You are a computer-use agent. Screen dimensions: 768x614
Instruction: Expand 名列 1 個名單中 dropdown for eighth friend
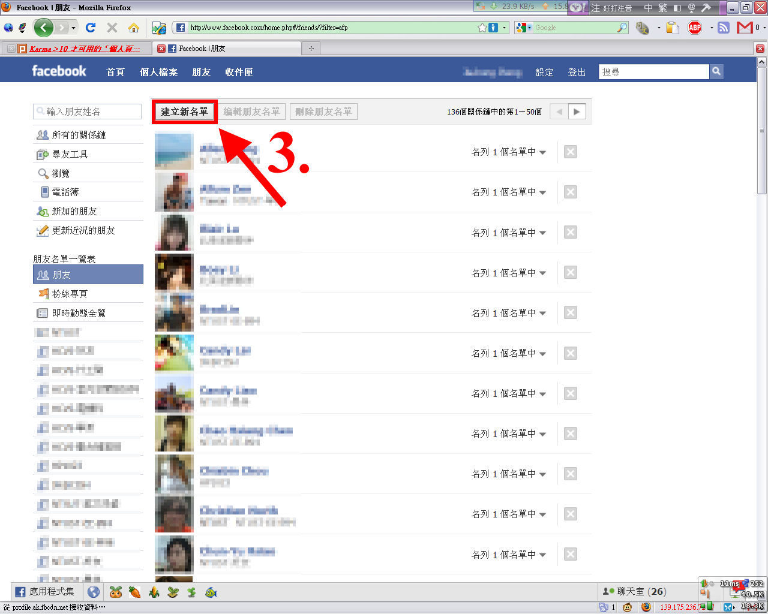(509, 434)
